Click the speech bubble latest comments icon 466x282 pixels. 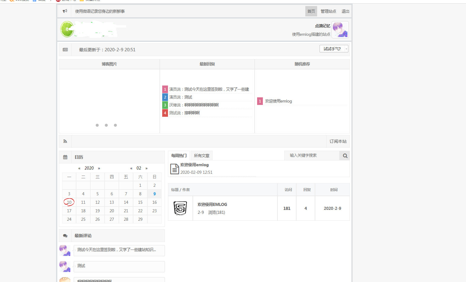[65, 236]
